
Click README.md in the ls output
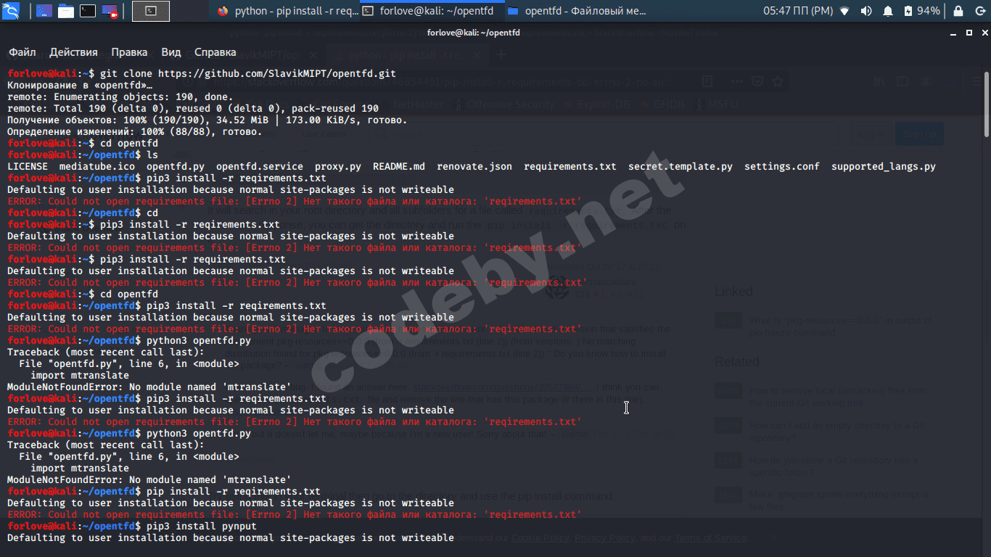coord(399,166)
